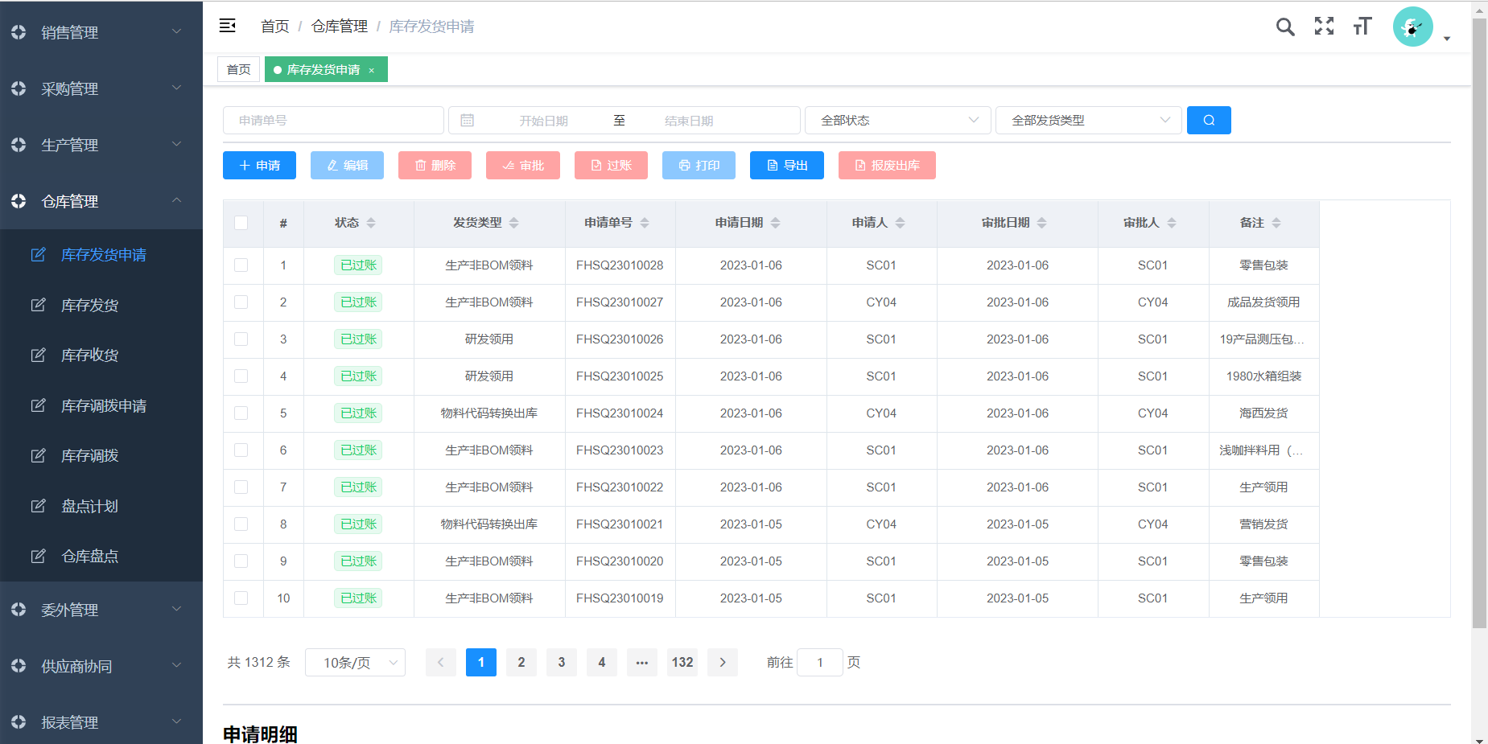
Task: Go to next page arrow
Action: coord(723,662)
